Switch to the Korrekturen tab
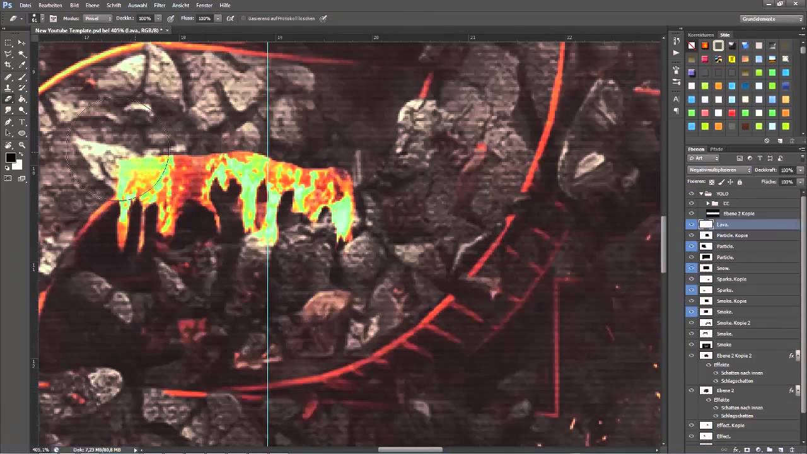This screenshot has height=454, width=807. point(700,35)
